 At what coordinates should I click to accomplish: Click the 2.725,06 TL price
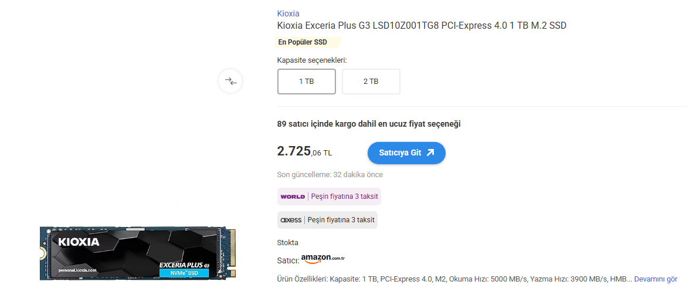[x=304, y=152]
